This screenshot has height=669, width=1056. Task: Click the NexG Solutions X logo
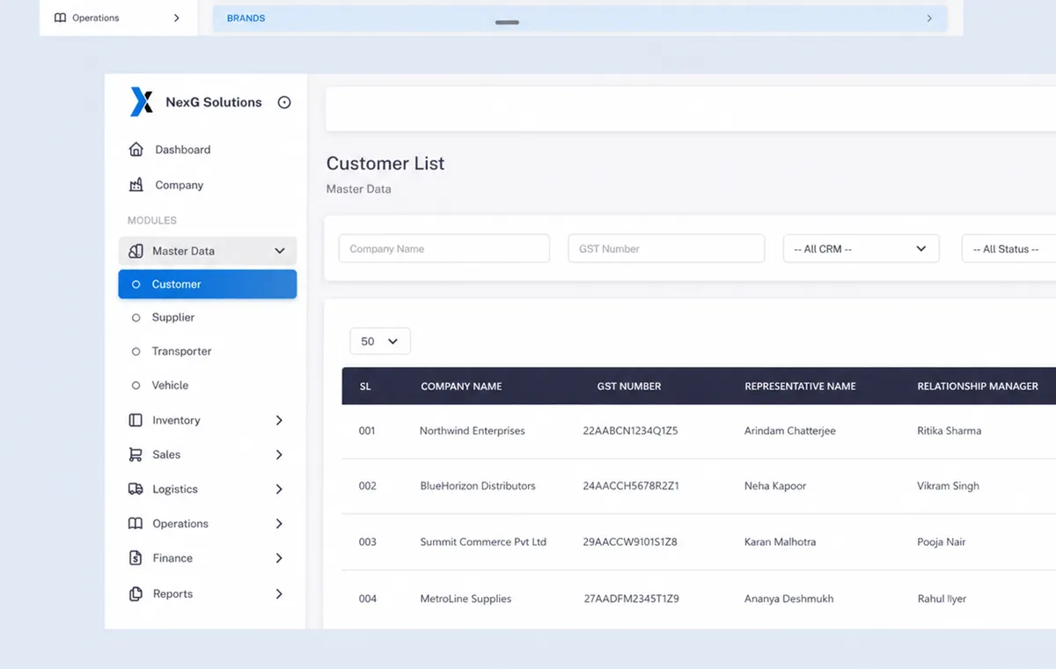point(142,102)
